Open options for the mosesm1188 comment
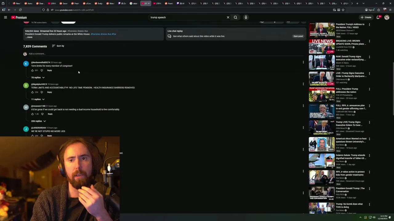Screen dimensions: 394x221 pyautogui.click(x=303, y=106)
